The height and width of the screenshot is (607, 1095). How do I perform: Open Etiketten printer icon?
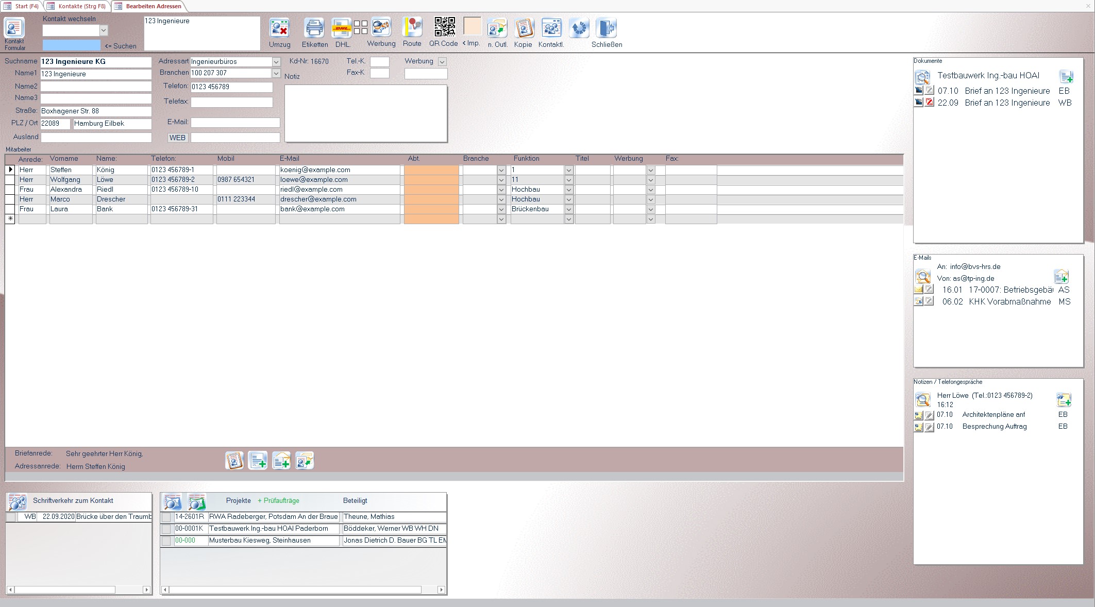(314, 28)
